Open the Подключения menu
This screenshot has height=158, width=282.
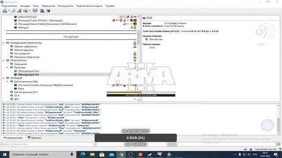[x=9, y=6]
